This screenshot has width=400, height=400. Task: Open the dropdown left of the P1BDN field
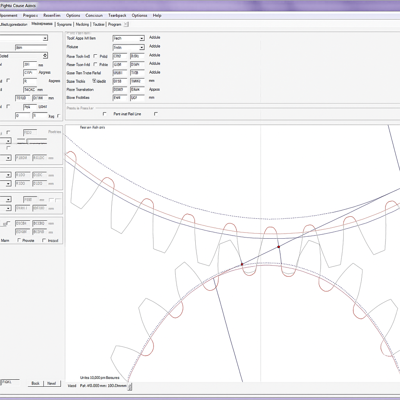[x=9, y=158]
